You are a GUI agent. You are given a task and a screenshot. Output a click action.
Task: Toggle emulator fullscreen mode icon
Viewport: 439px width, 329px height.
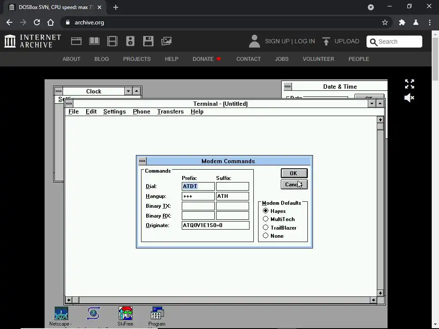pyautogui.click(x=409, y=84)
